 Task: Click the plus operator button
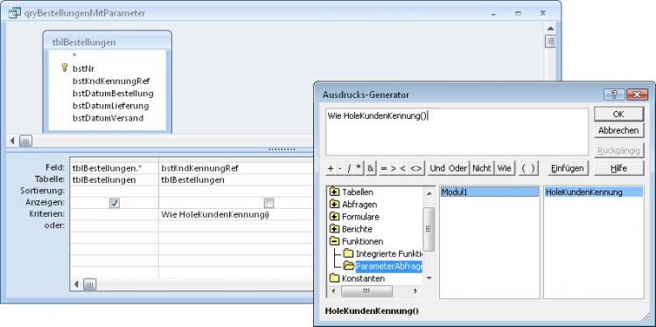coord(331,169)
